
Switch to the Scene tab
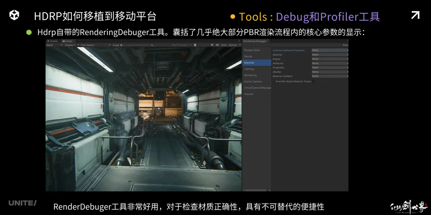point(53,41)
